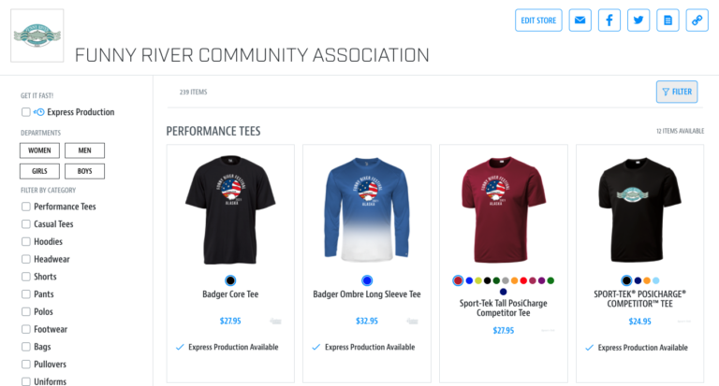Share store on Facebook
The width and height of the screenshot is (719, 386).
(609, 21)
